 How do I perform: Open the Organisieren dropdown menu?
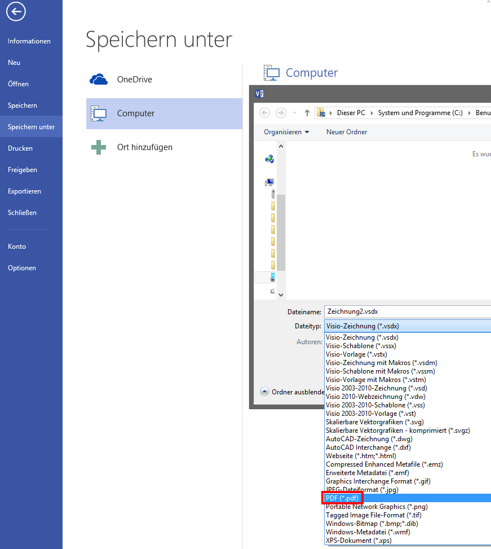286,132
